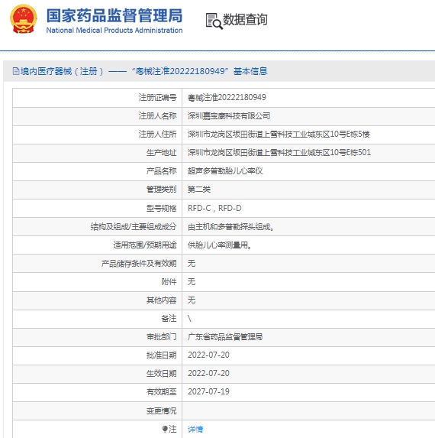The image size is (435, 438).
Task: Click National Medical Products Administration text
Action: [x=114, y=30]
